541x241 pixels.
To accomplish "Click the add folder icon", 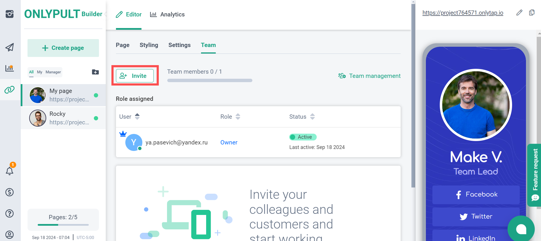I will click(95, 72).
